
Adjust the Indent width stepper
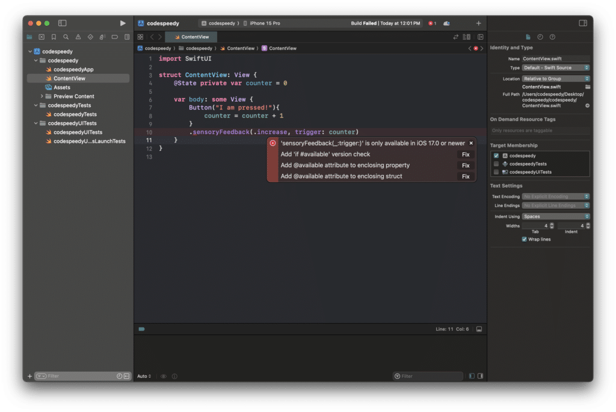(x=588, y=226)
